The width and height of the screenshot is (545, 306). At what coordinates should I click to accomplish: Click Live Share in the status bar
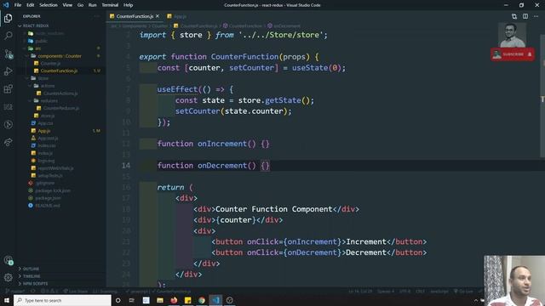[x=76, y=292]
